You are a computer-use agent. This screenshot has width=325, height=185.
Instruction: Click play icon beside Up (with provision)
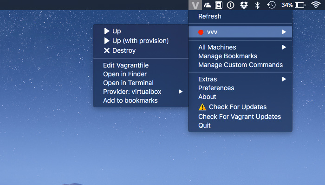[106, 41]
